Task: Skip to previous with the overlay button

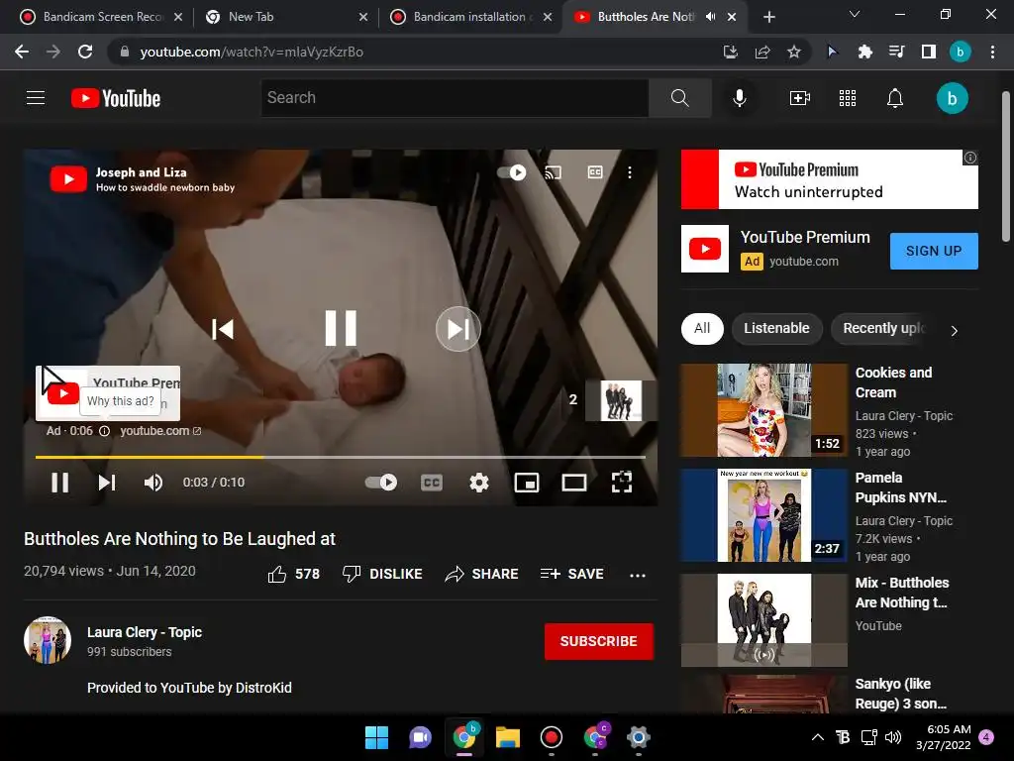Action: tap(223, 329)
